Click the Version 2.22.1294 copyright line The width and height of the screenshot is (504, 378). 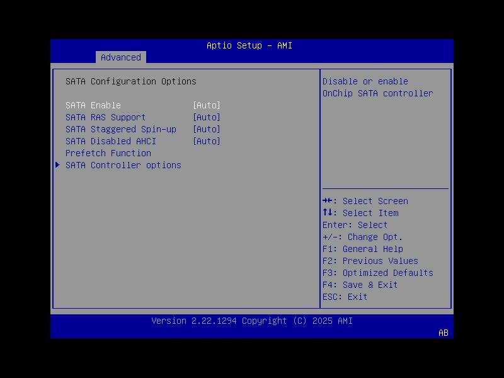pyautogui.click(x=252, y=321)
